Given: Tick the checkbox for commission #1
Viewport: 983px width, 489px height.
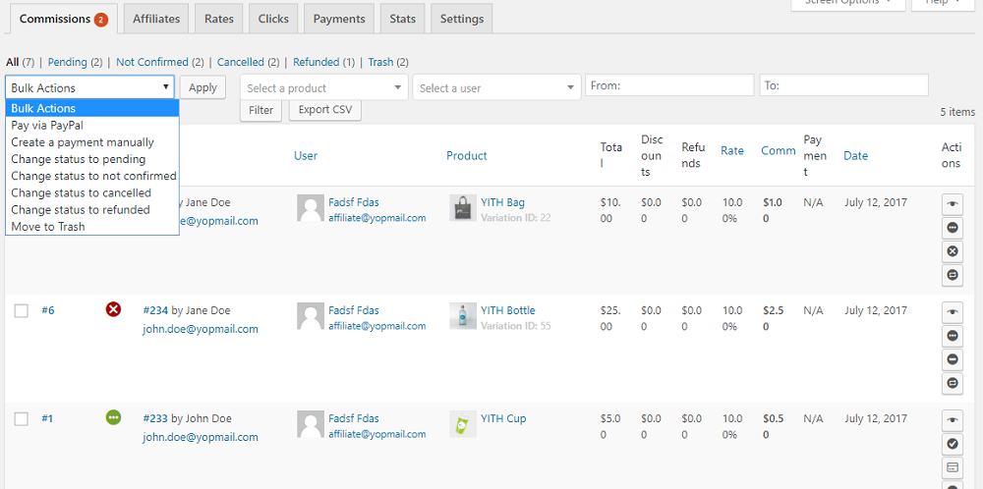Looking at the screenshot, I should coord(22,419).
